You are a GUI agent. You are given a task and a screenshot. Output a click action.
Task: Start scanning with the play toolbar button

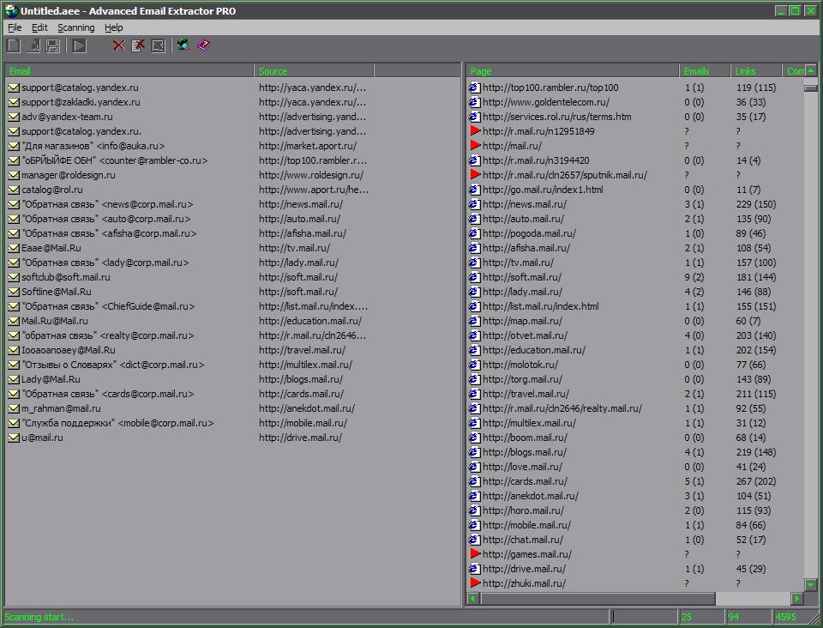(79, 45)
